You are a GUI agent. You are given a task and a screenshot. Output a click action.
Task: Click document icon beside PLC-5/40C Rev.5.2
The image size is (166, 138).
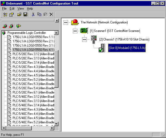pyautogui.click(x=9, y=122)
